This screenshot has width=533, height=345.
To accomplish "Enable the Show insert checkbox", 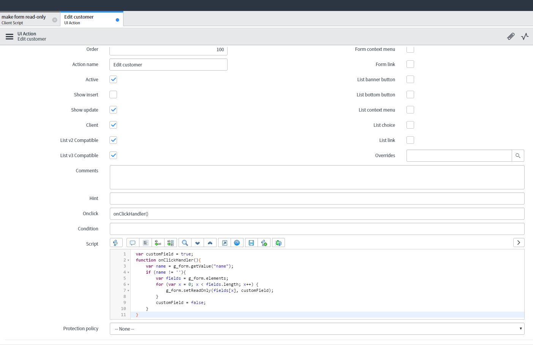I will pyautogui.click(x=113, y=95).
